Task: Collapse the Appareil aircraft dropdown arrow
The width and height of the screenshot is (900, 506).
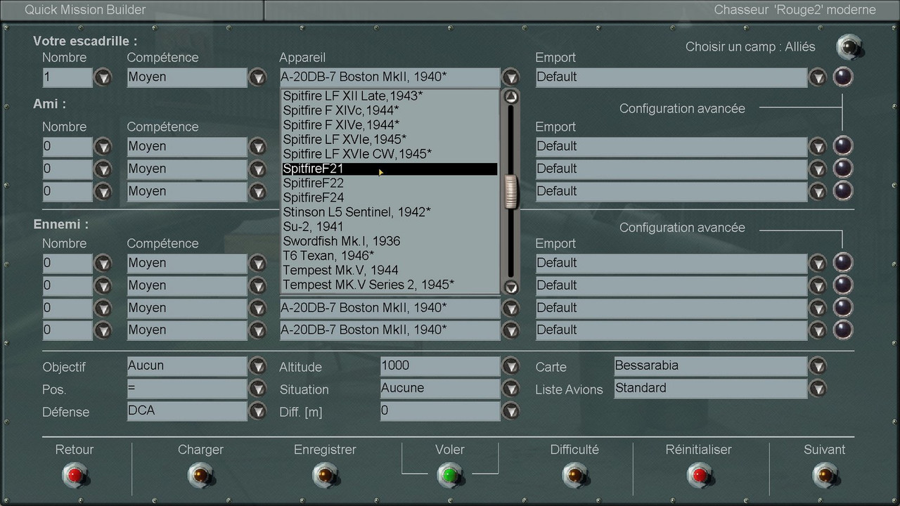Action: [x=510, y=77]
